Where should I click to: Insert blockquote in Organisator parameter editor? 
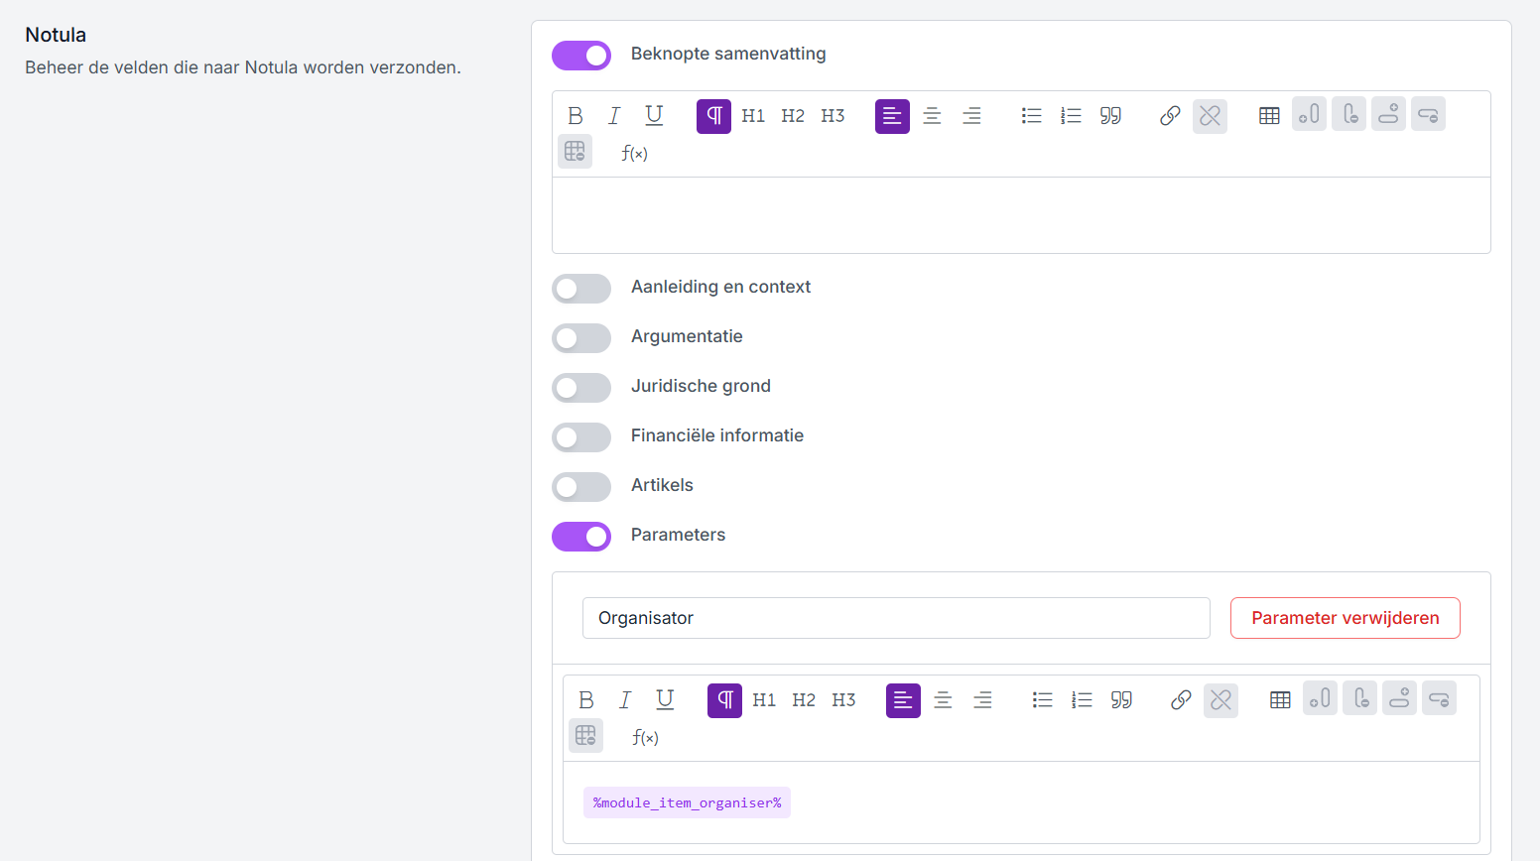(1121, 700)
